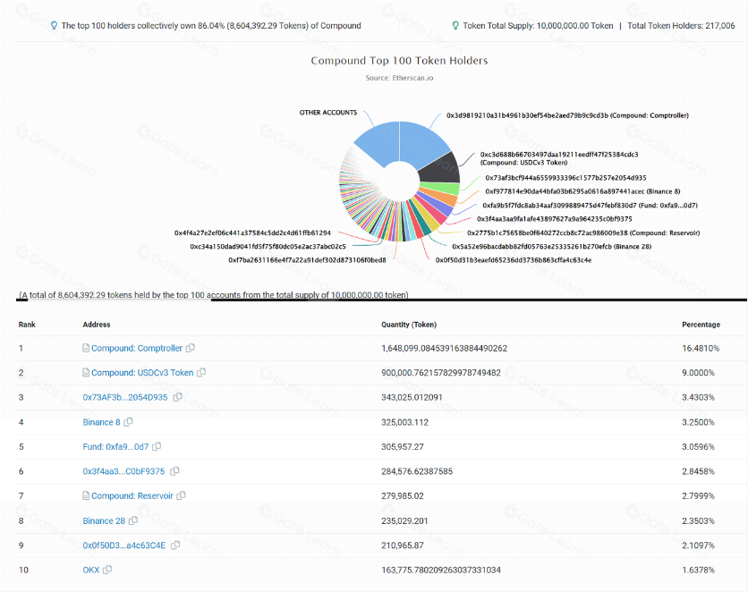
Task: Open the Compound: Comptroller holder link
Action: pyautogui.click(x=137, y=349)
